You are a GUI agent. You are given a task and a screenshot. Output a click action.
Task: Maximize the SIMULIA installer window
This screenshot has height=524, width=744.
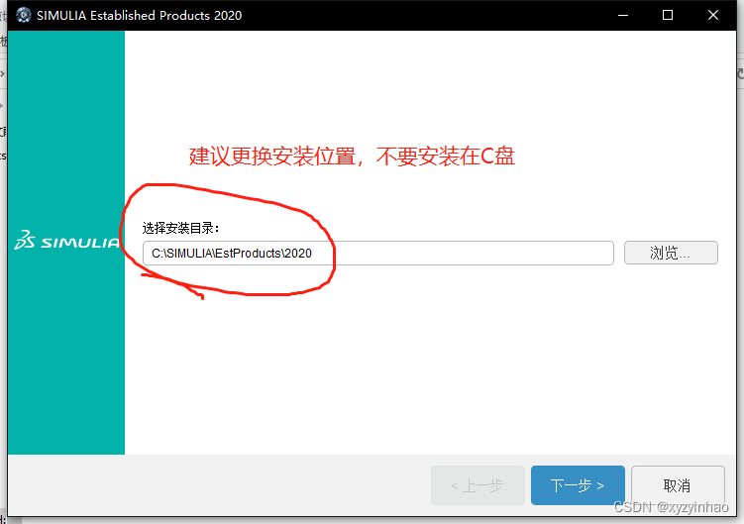[668, 15]
